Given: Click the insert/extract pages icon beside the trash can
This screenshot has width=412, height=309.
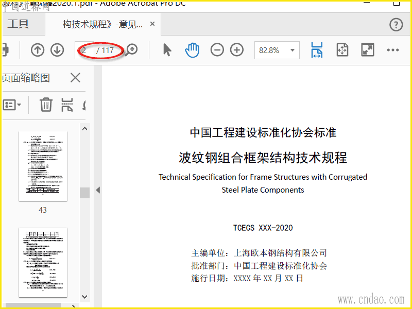Looking at the screenshot, I should (67, 105).
